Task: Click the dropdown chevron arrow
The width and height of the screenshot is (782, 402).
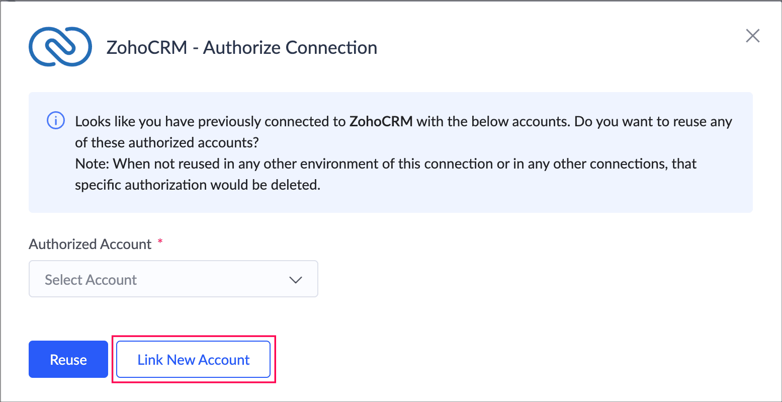Action: (296, 280)
